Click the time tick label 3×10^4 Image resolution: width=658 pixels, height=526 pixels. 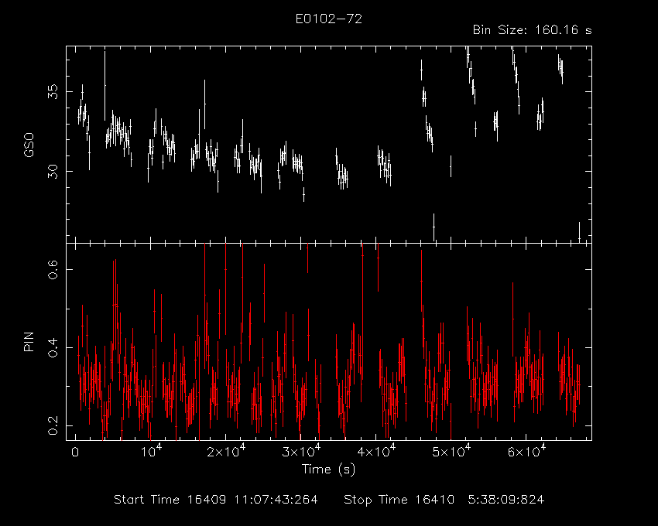pyautogui.click(x=300, y=451)
